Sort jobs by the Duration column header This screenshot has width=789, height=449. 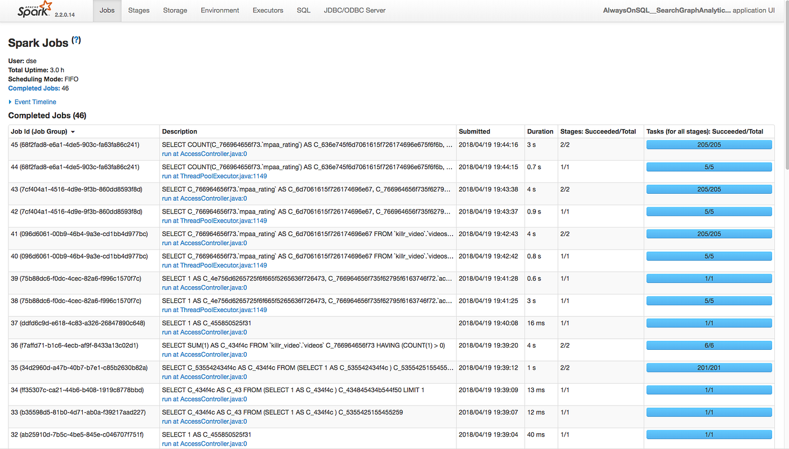540,131
